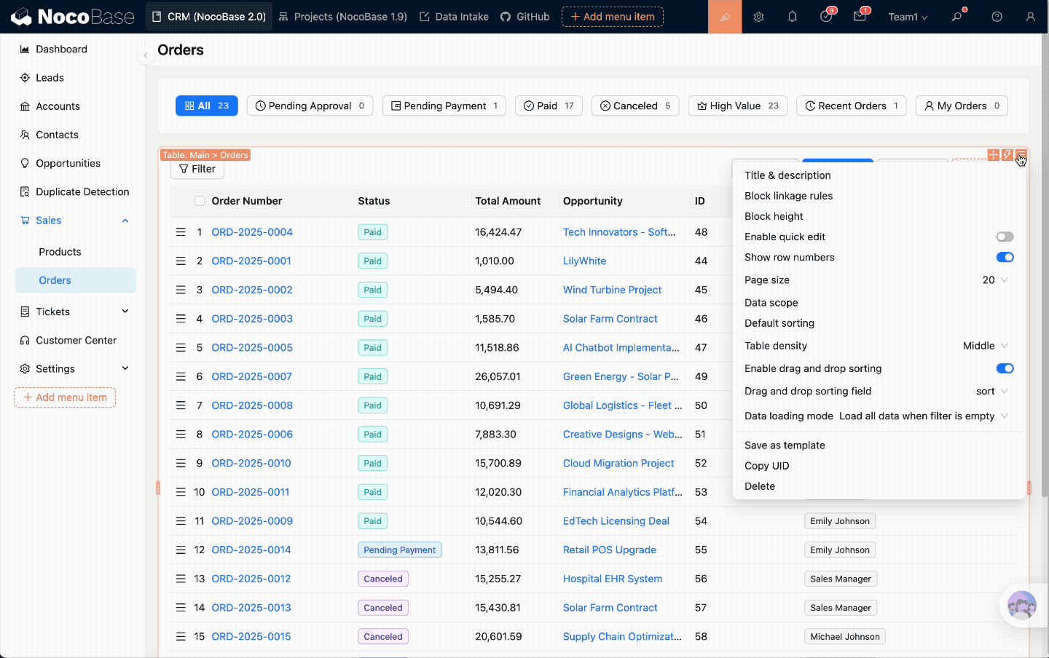Click the Filter button
This screenshot has height=658, width=1049.
(197, 169)
